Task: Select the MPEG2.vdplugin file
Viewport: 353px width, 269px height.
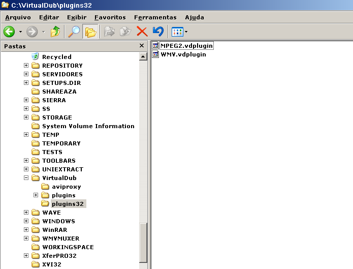Action: click(x=186, y=46)
